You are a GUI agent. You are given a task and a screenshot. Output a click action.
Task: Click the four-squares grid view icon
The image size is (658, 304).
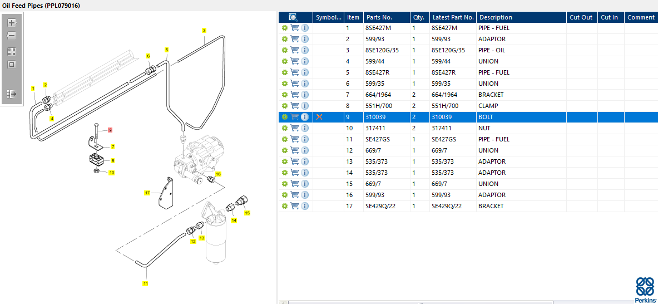(12, 52)
